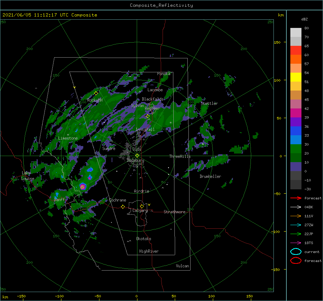
Task: Click the intense storm core northeast of Banff
Action: 83,186
